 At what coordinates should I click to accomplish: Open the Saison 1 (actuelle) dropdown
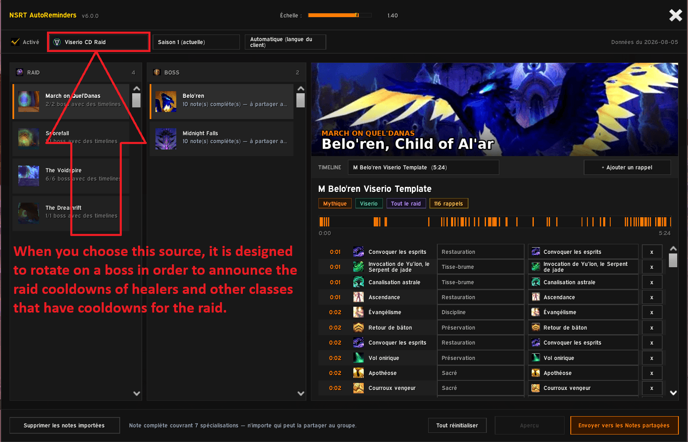point(196,42)
